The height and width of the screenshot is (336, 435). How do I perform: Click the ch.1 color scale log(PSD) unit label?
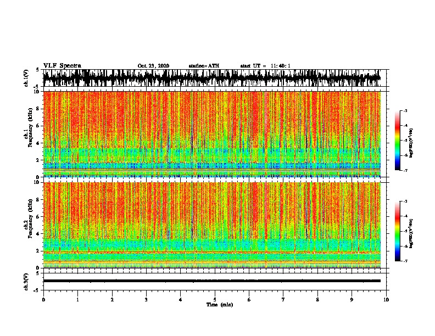[411, 143]
